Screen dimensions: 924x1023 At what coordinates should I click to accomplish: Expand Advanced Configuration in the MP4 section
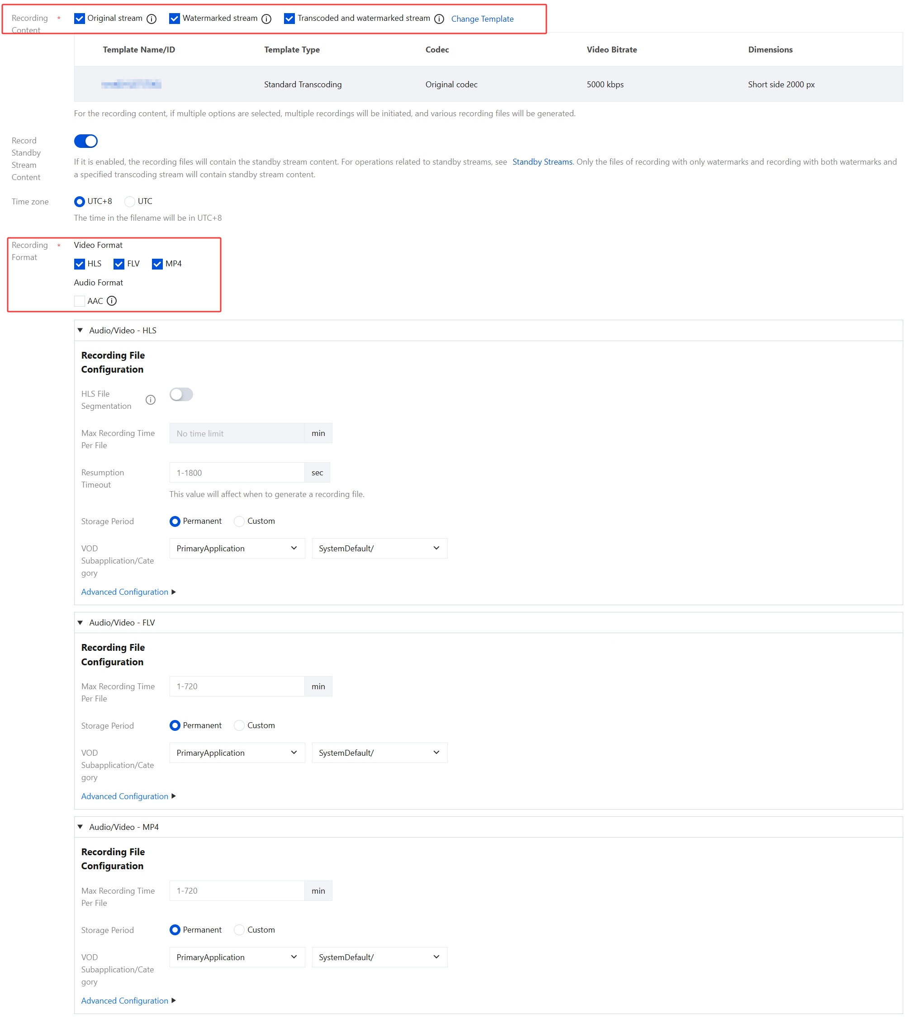pos(125,1001)
